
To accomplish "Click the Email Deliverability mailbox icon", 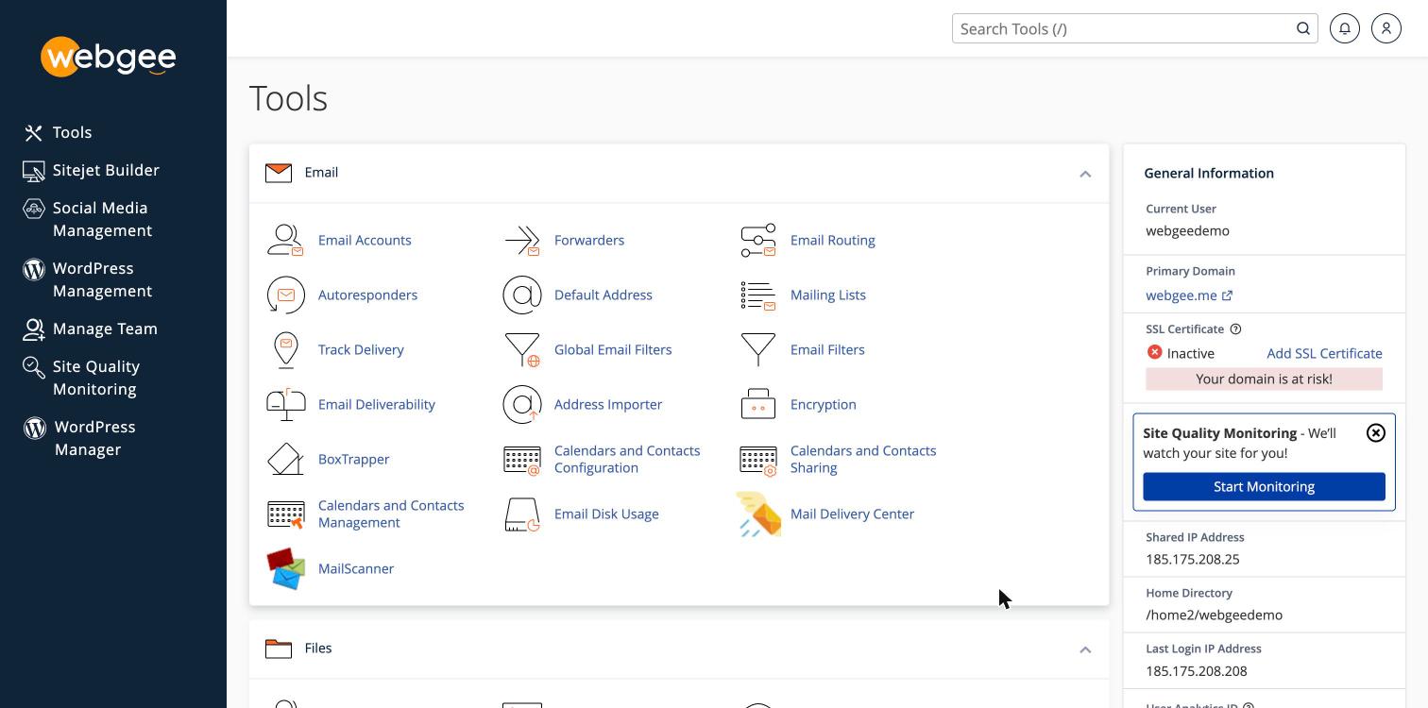I will click(285, 404).
